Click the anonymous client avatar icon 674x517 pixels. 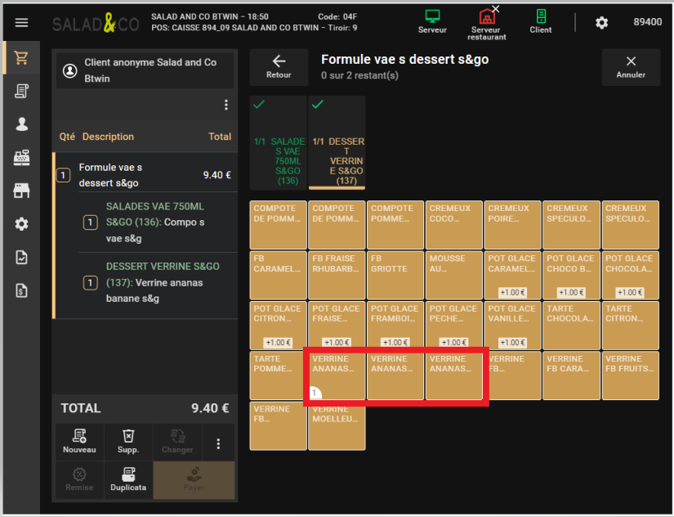[70, 70]
